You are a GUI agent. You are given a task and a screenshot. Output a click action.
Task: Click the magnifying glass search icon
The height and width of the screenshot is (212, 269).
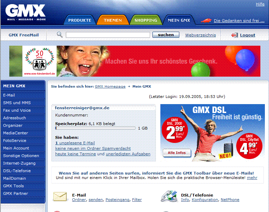click(x=60, y=35)
